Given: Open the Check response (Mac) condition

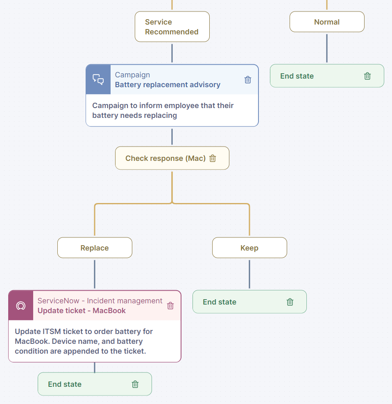Looking at the screenshot, I should point(165,158).
